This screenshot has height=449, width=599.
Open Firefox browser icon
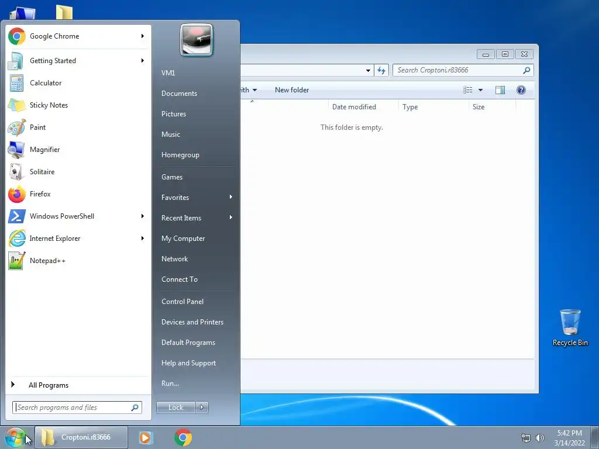(17, 194)
